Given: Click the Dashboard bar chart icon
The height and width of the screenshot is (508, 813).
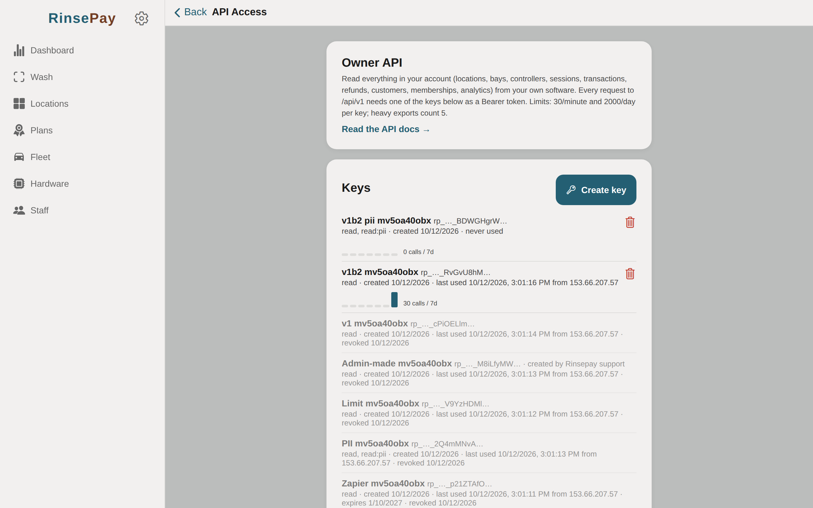Looking at the screenshot, I should coord(19,50).
